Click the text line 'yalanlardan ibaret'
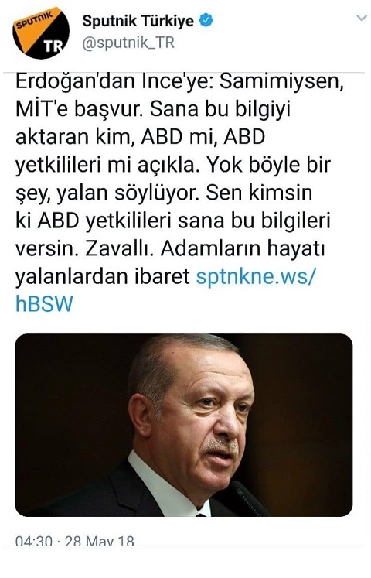 point(103,277)
